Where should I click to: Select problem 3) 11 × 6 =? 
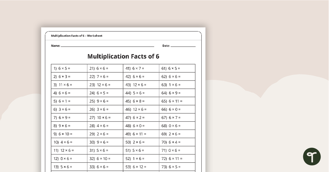63,85
